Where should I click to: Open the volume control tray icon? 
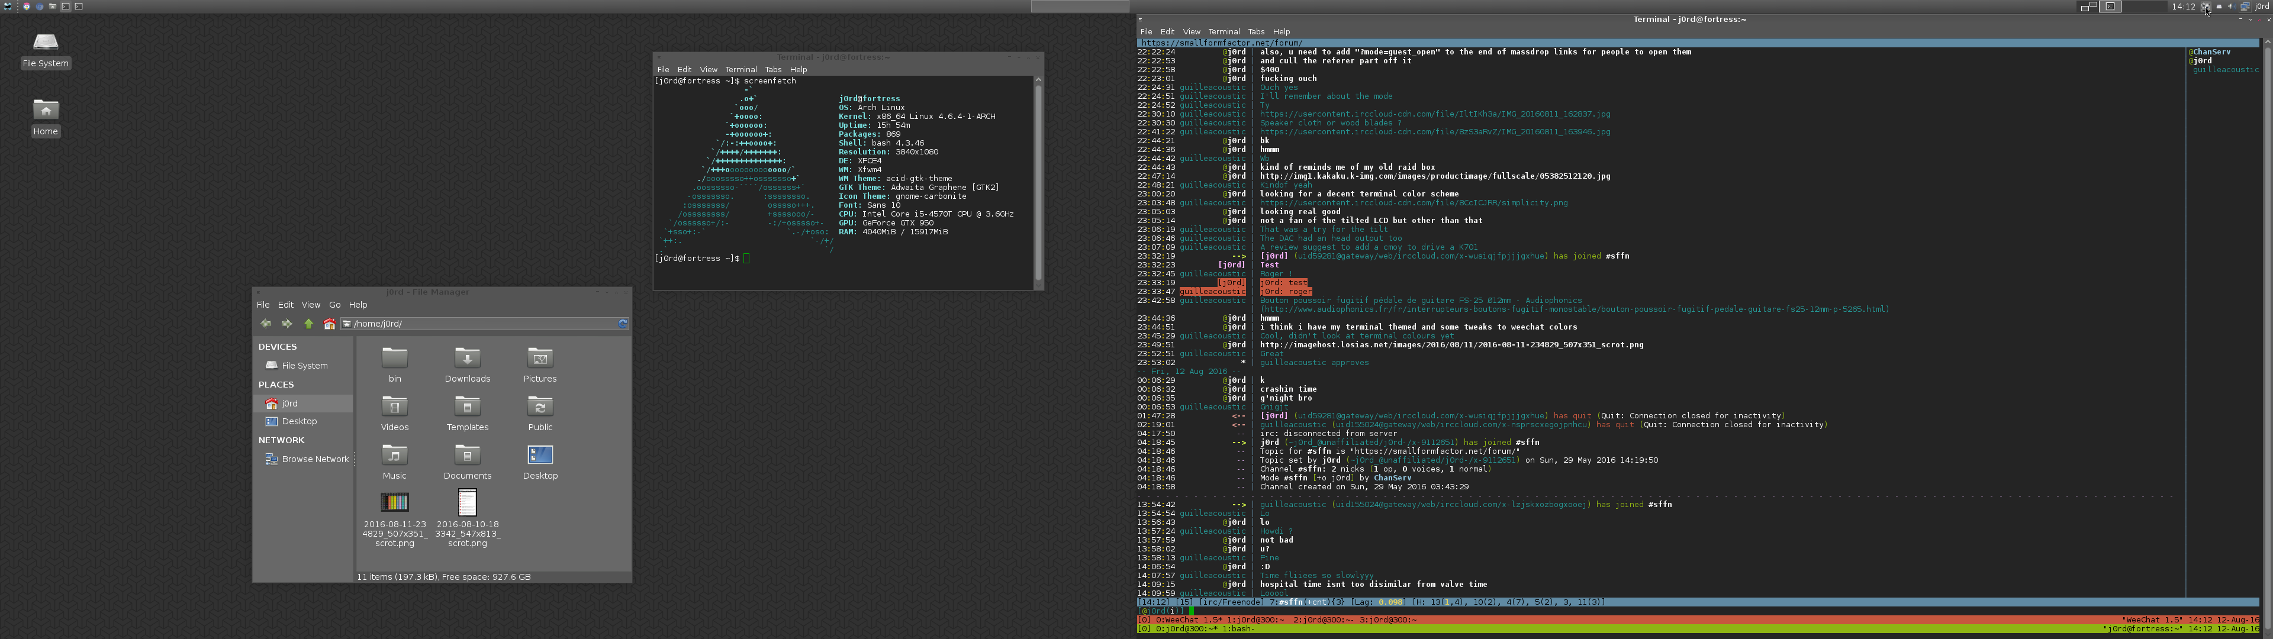(x=2232, y=6)
